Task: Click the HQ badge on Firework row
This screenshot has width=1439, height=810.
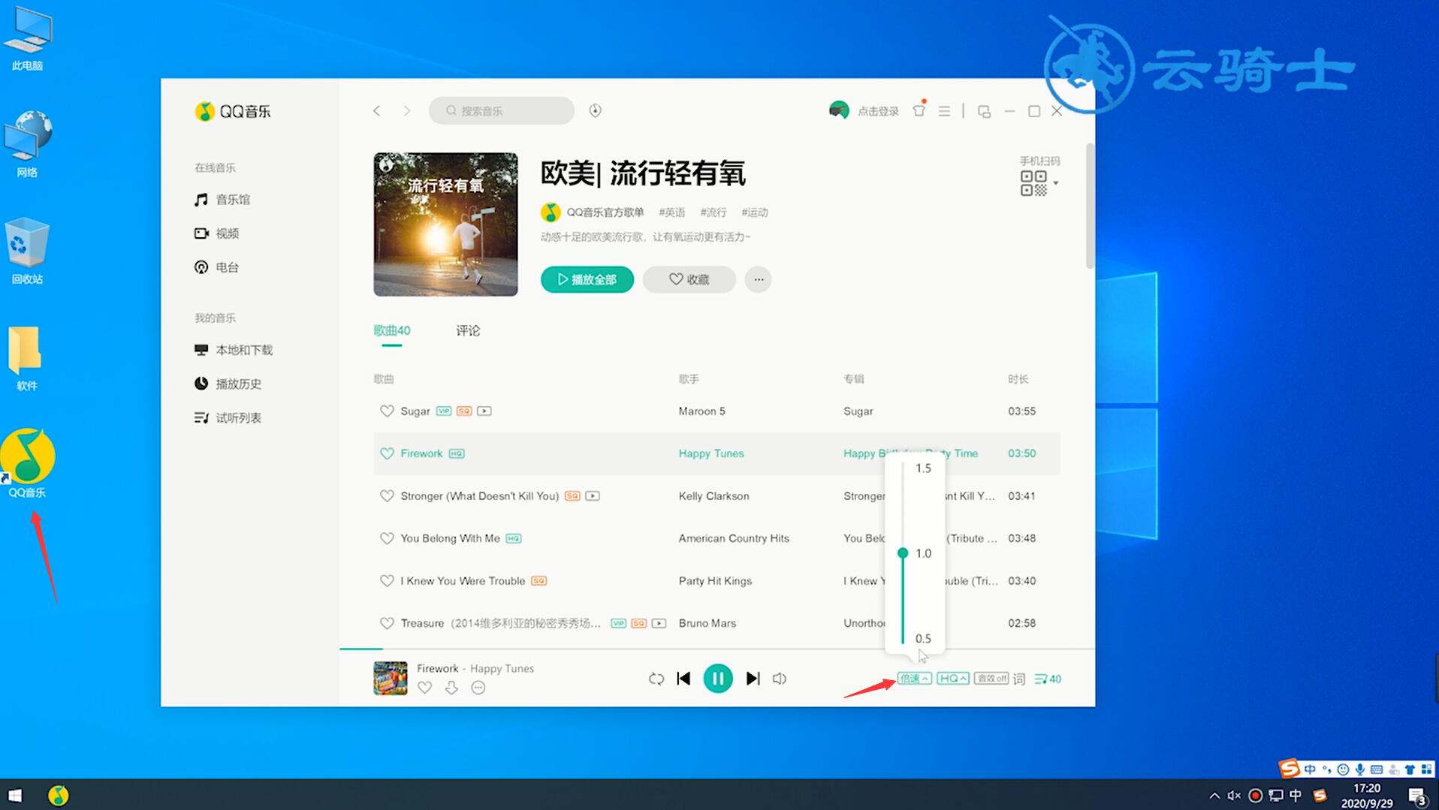Action: click(x=457, y=453)
